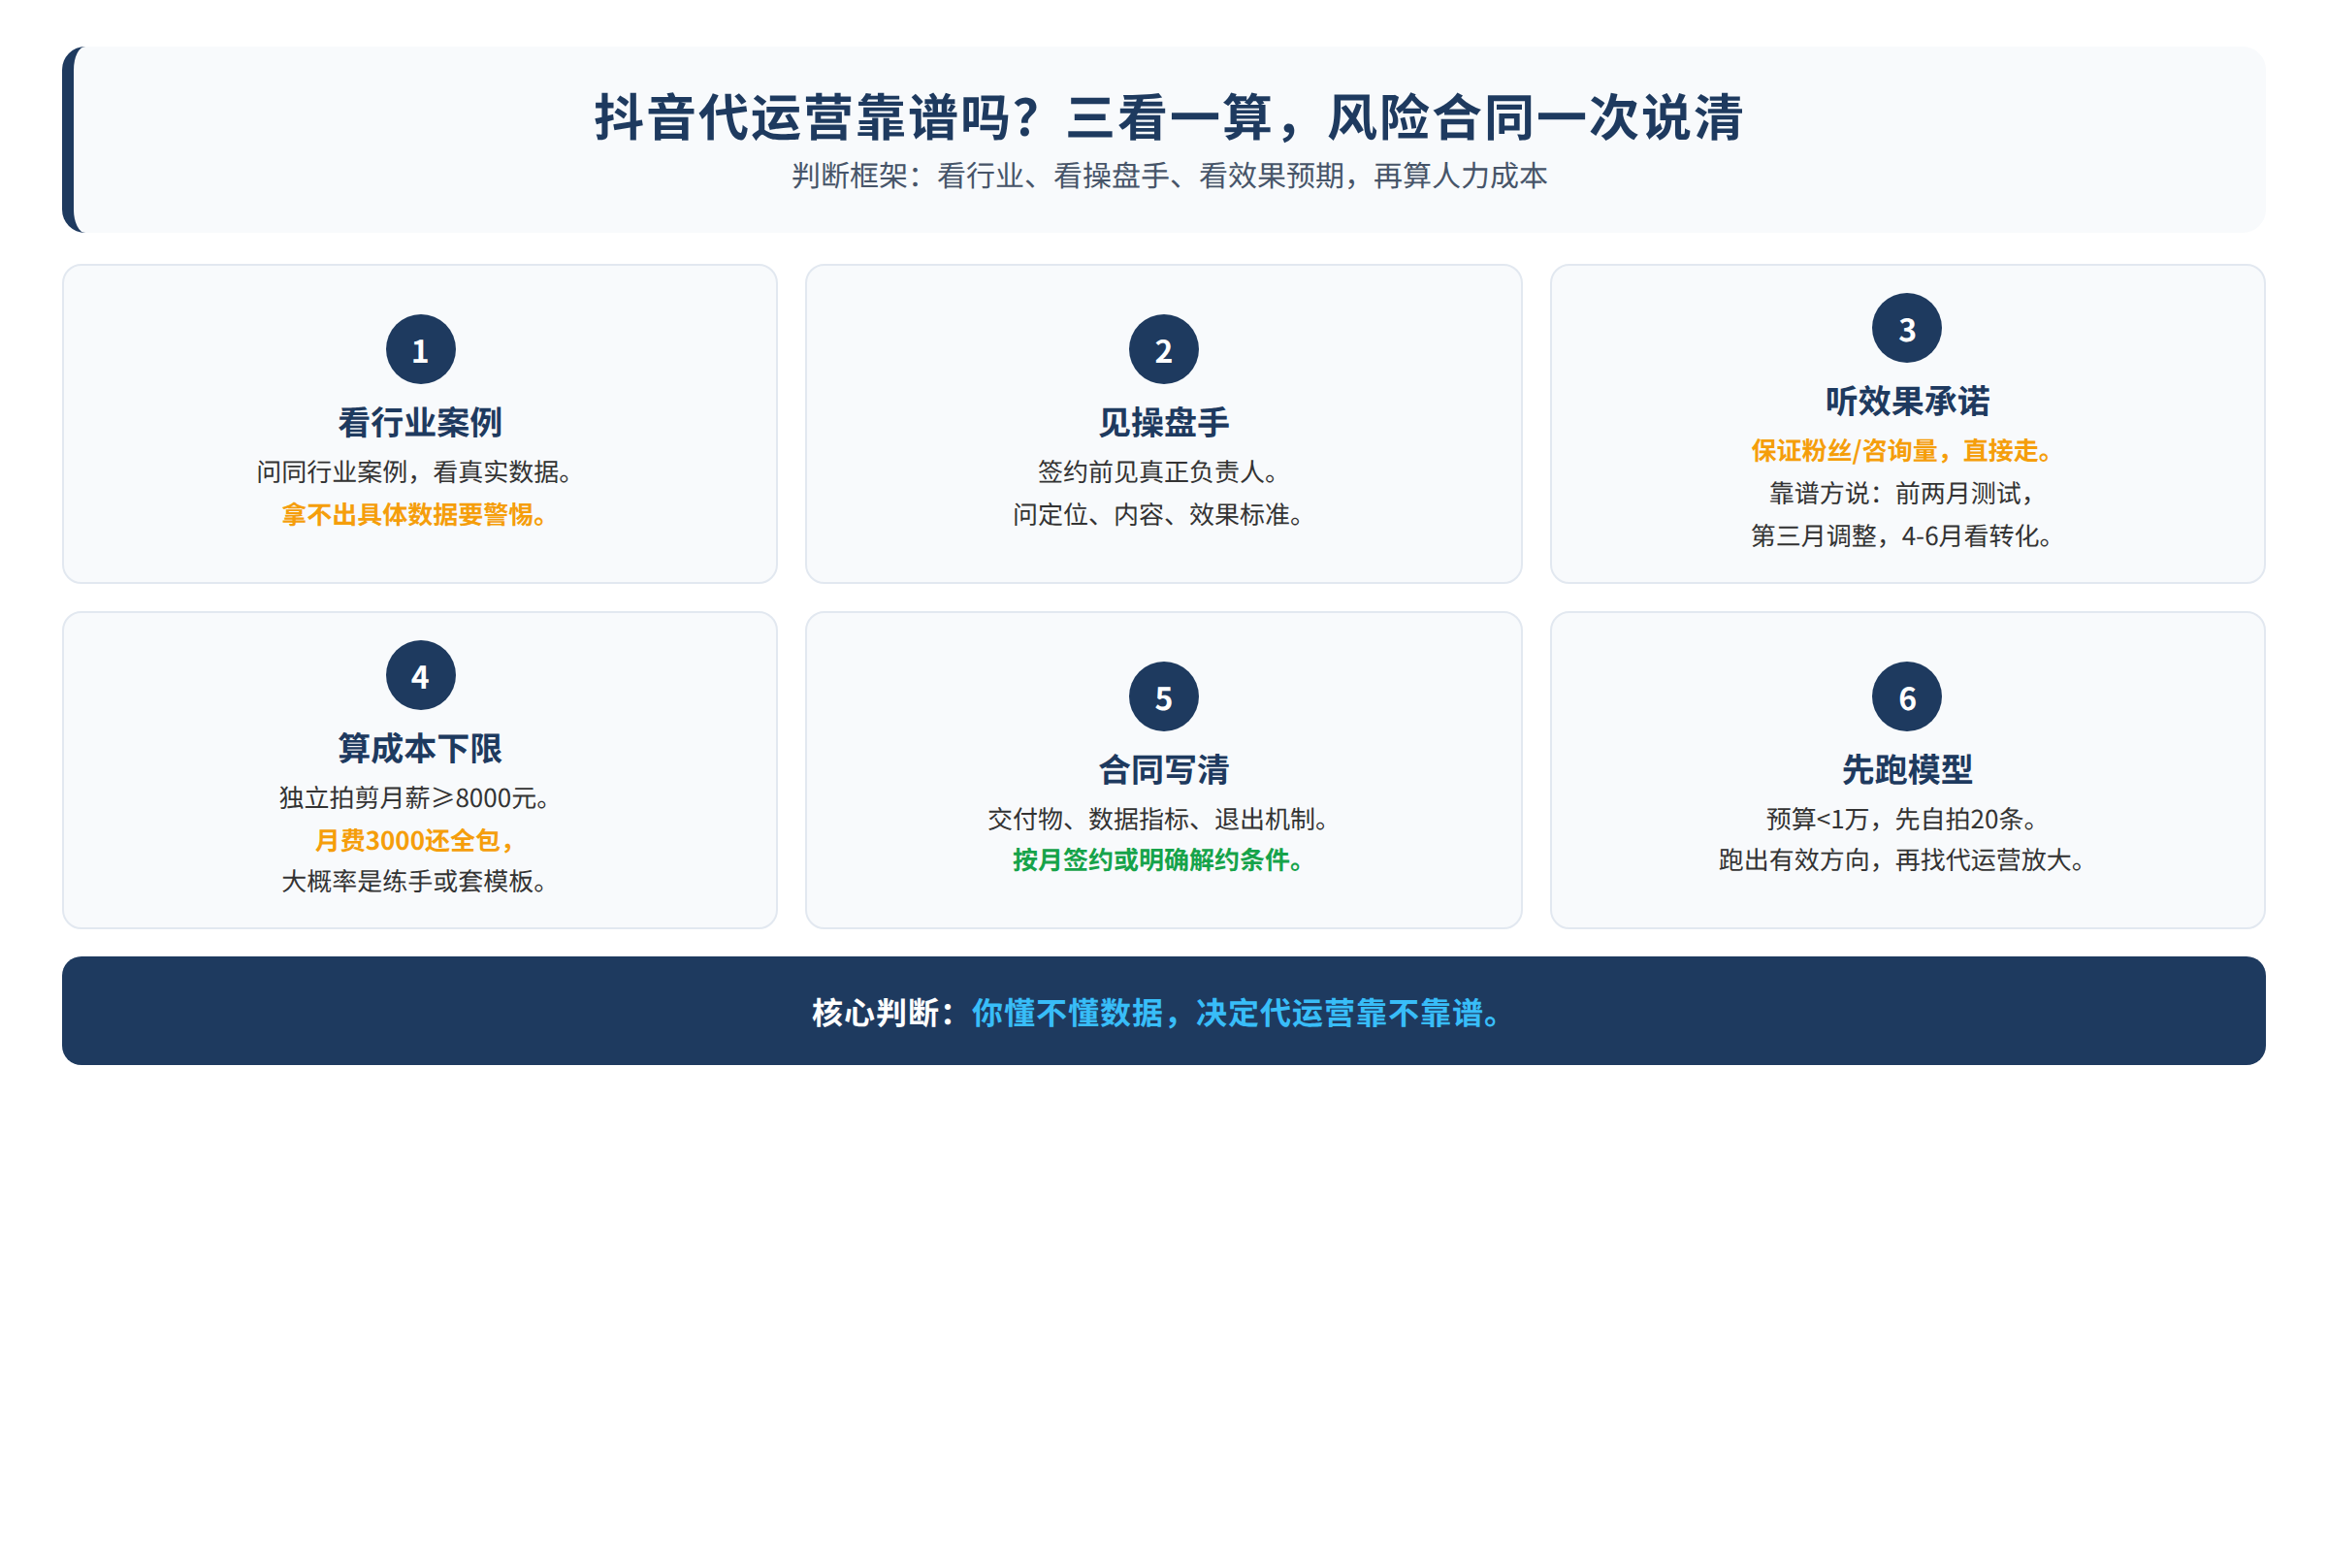The width and height of the screenshot is (2328, 1552).
Task: Click the number 1 circle badge
Action: tap(421, 349)
